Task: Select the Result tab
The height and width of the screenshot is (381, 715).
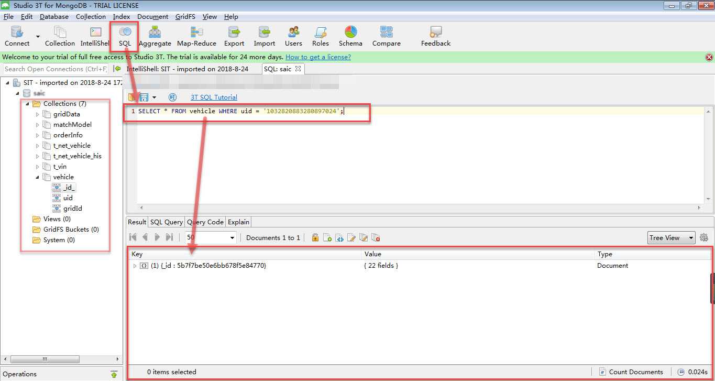Action: click(x=137, y=222)
